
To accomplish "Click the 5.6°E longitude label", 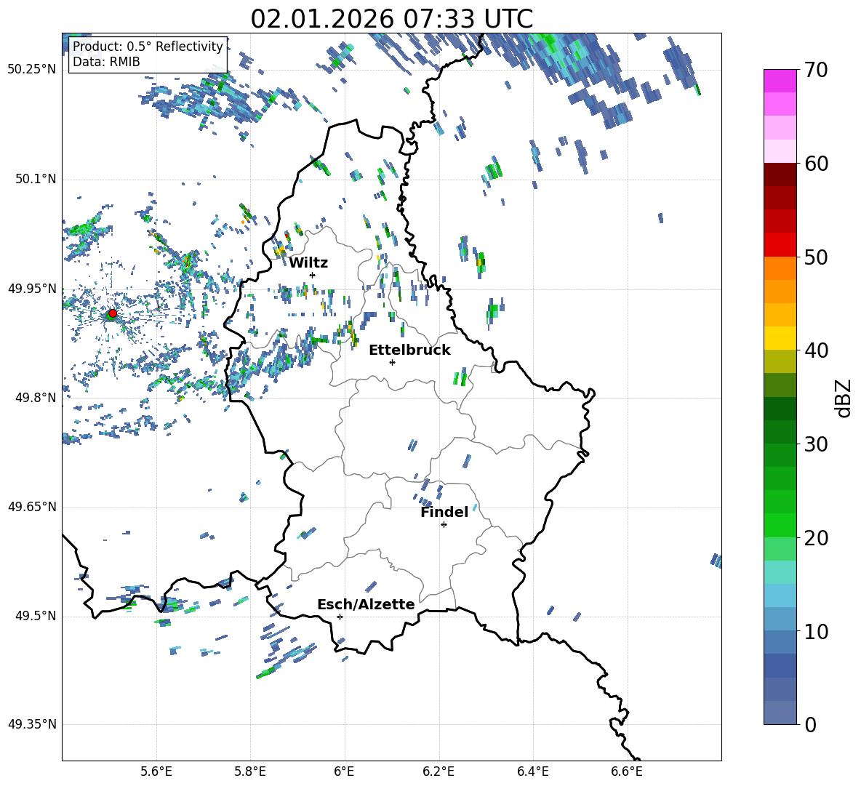I will coord(156,771).
